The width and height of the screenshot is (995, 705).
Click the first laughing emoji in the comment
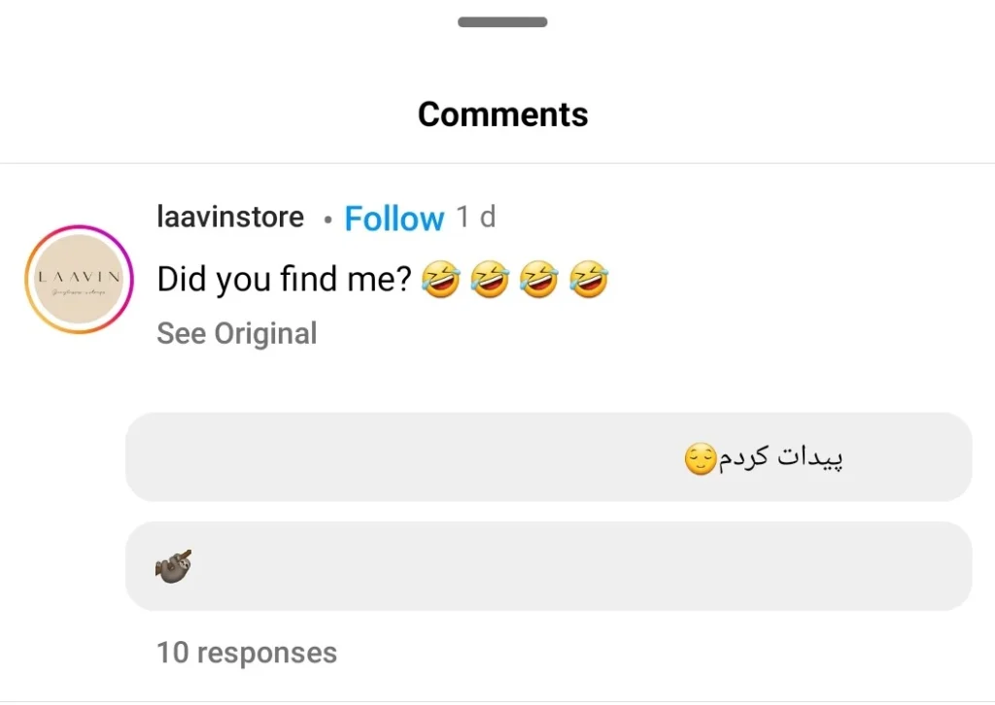pyautogui.click(x=441, y=280)
